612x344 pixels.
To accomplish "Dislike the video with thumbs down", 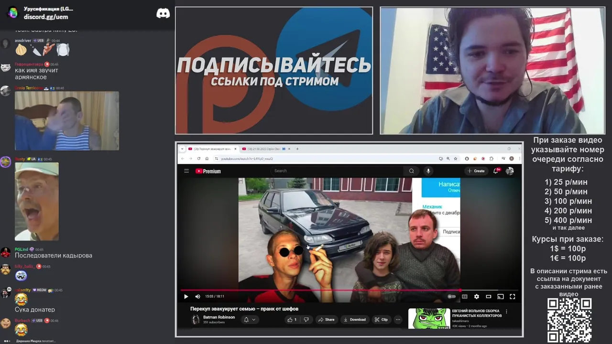I will (306, 320).
